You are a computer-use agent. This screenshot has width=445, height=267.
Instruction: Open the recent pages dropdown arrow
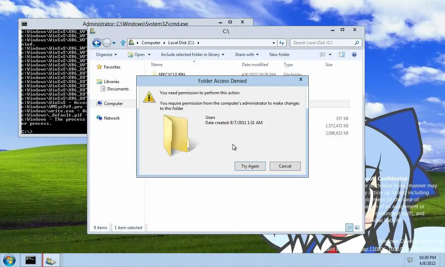click(x=114, y=43)
